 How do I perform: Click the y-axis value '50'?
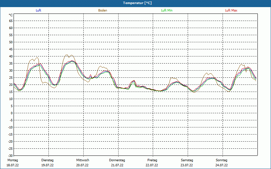(x=11, y=42)
